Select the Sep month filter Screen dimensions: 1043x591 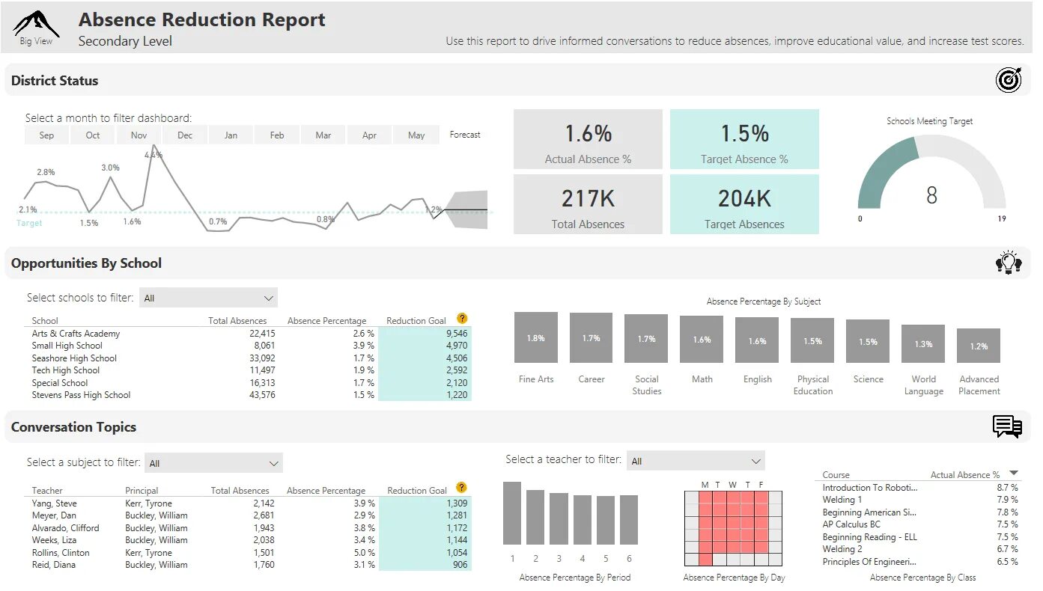pyautogui.click(x=46, y=135)
